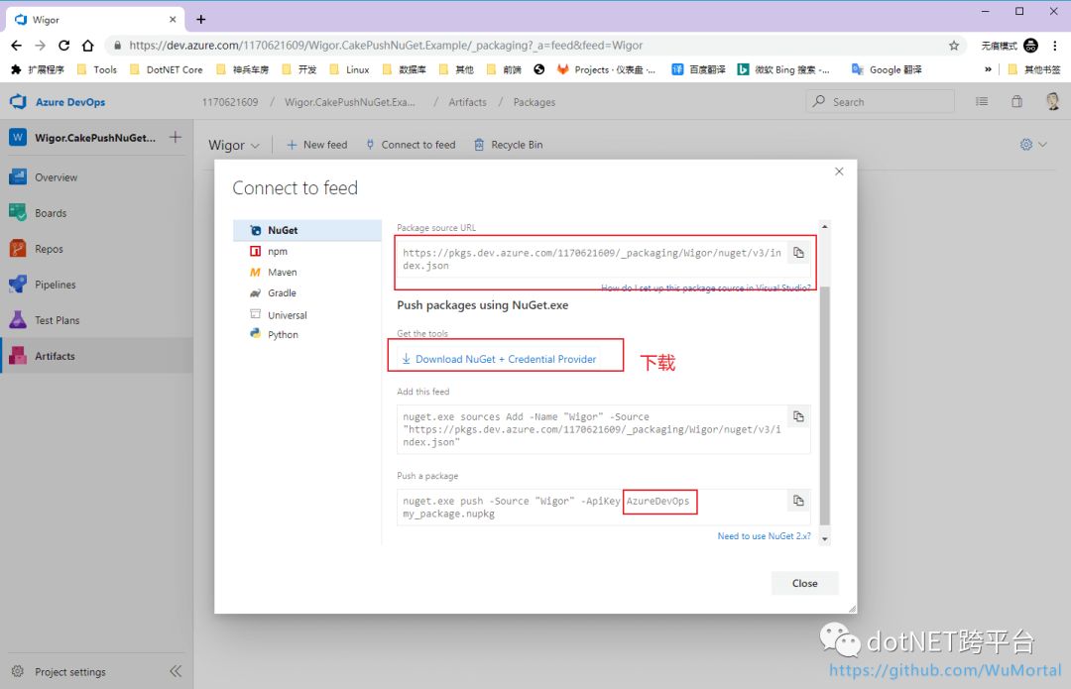Show more bookmarks chevron
Screen dimensions: 1071x689
tap(988, 69)
